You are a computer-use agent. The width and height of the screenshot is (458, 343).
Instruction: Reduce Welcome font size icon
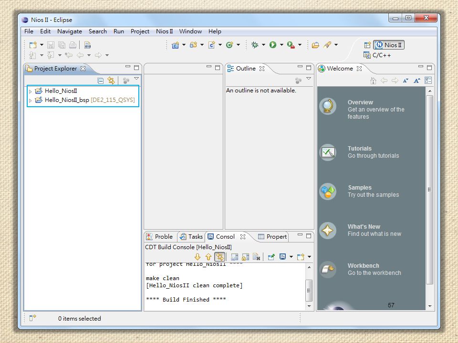click(x=406, y=81)
